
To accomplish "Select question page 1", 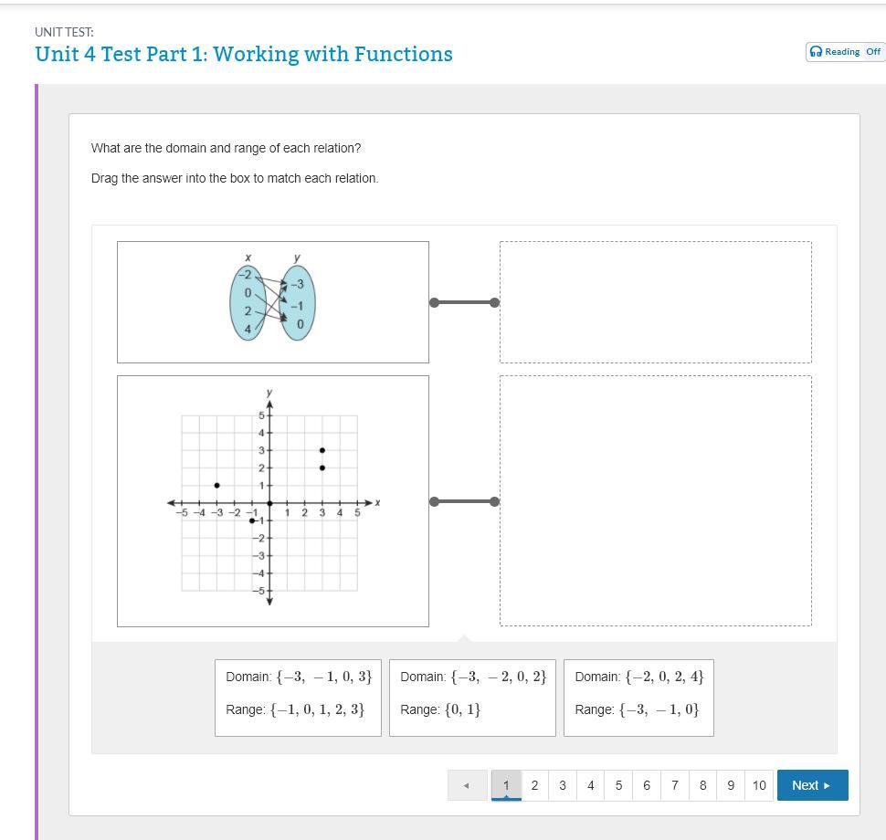I will pos(506,785).
